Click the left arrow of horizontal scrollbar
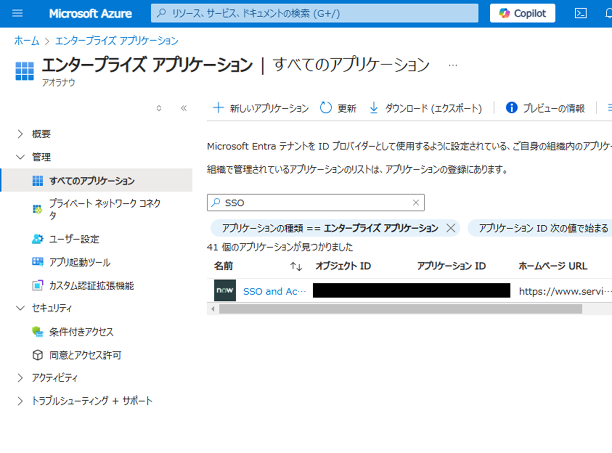The image size is (612, 453). coord(213,309)
